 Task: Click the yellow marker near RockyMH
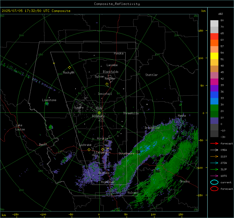coord(69,68)
